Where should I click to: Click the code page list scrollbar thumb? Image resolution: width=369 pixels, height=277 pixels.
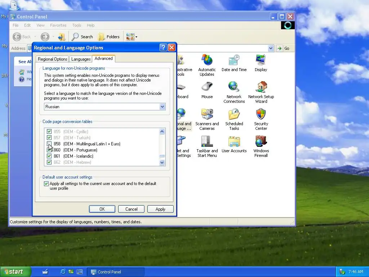click(x=162, y=156)
